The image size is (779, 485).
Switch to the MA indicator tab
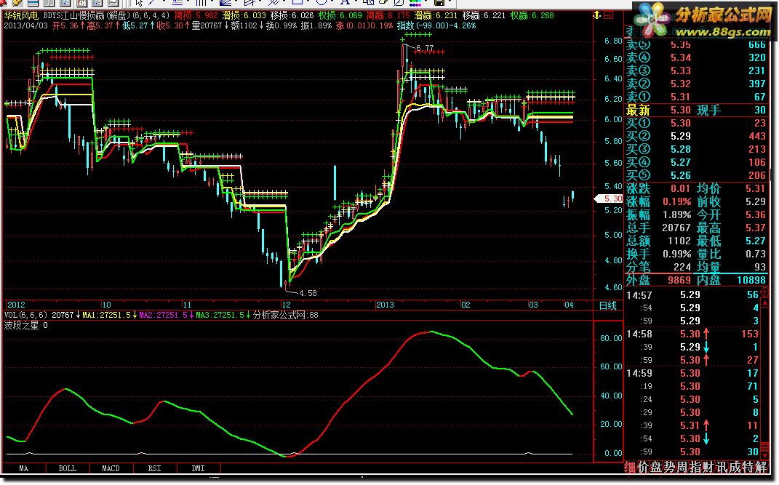[x=23, y=468]
